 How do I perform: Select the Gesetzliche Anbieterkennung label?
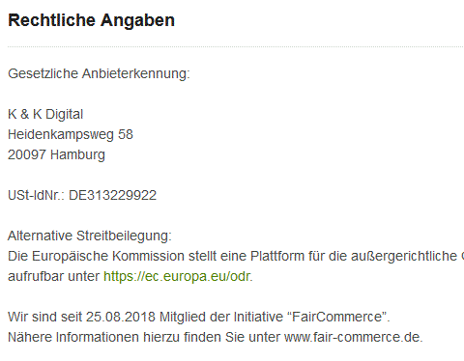click(x=99, y=73)
